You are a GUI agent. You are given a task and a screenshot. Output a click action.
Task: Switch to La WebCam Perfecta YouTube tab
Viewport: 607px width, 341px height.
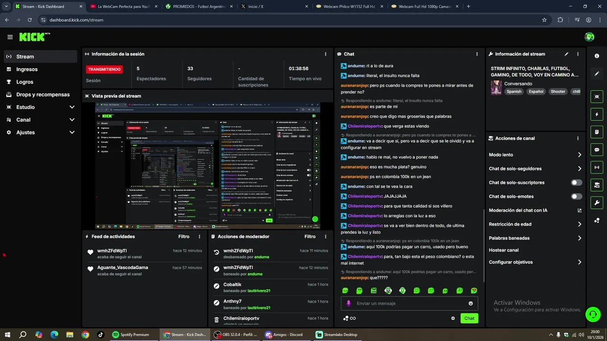click(124, 7)
